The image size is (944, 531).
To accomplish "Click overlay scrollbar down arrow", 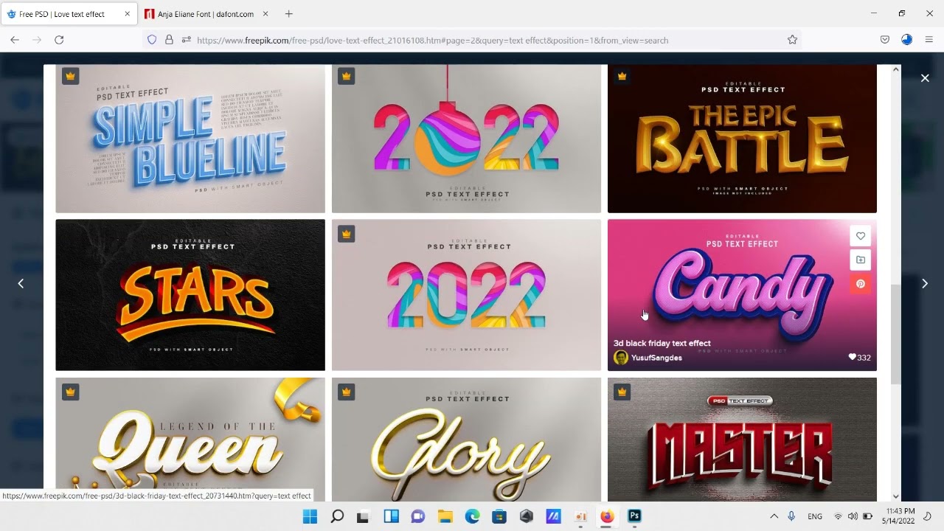I will [896, 496].
